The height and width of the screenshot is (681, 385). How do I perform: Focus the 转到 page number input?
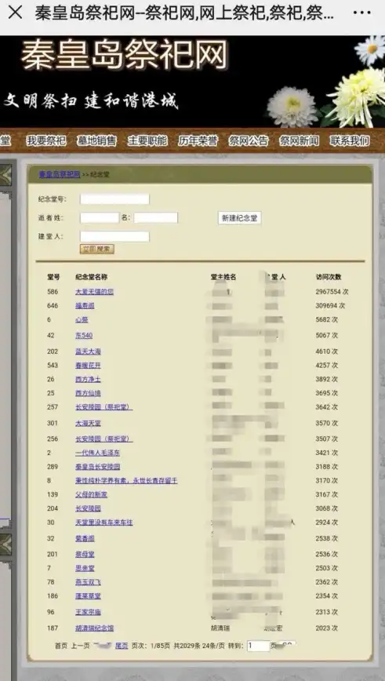(258, 646)
